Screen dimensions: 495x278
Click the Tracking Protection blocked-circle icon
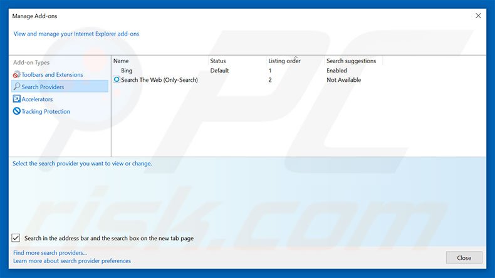16,111
